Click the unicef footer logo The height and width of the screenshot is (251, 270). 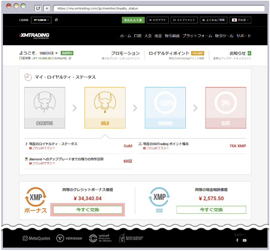tap(100, 238)
